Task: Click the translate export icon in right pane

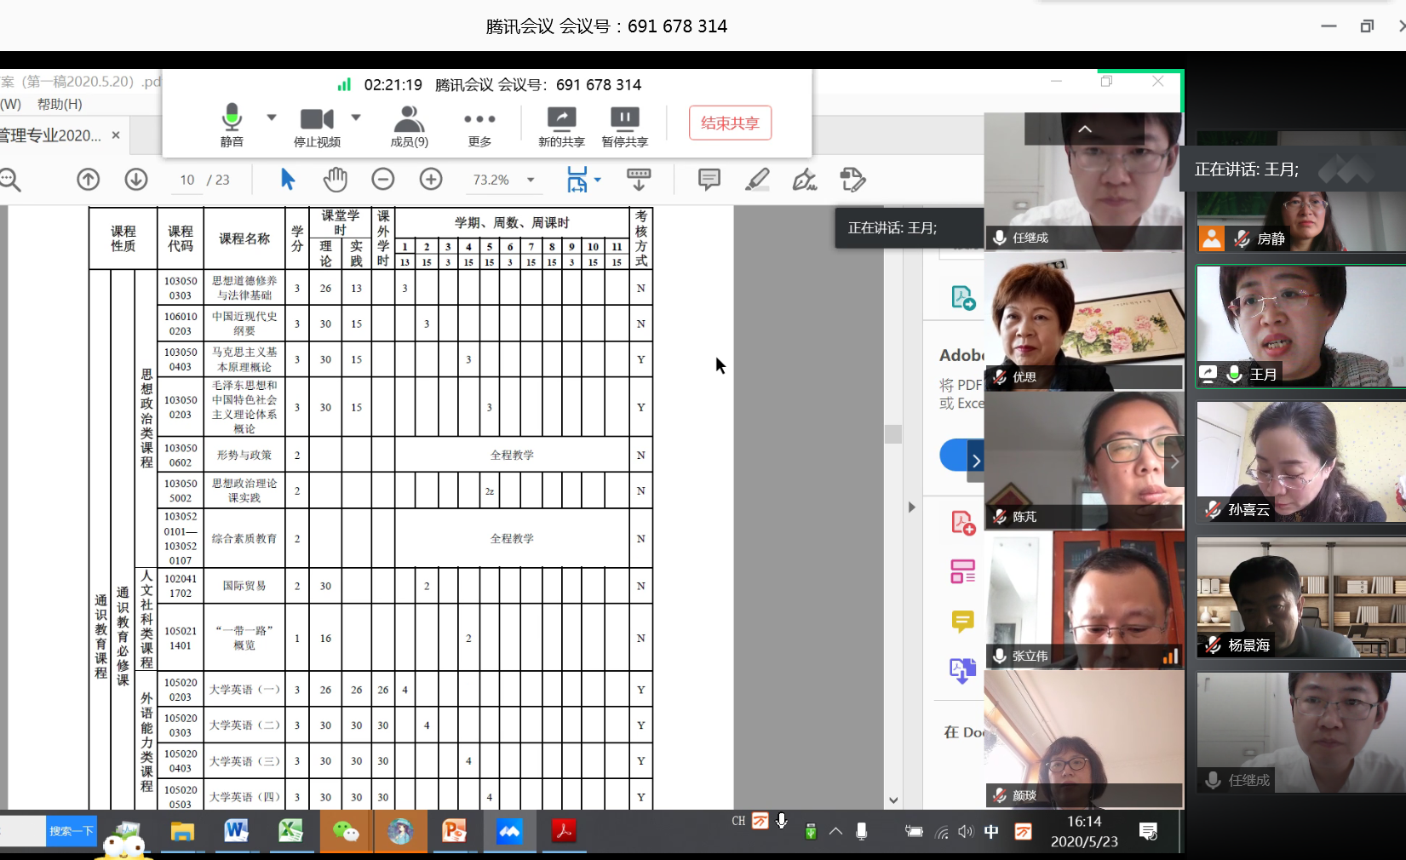Action: pos(963,671)
